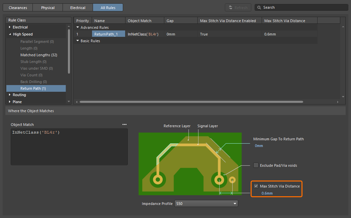Select Matched Lengths (32) rule
Viewport: 351px width, 218px height.
pos(38,55)
